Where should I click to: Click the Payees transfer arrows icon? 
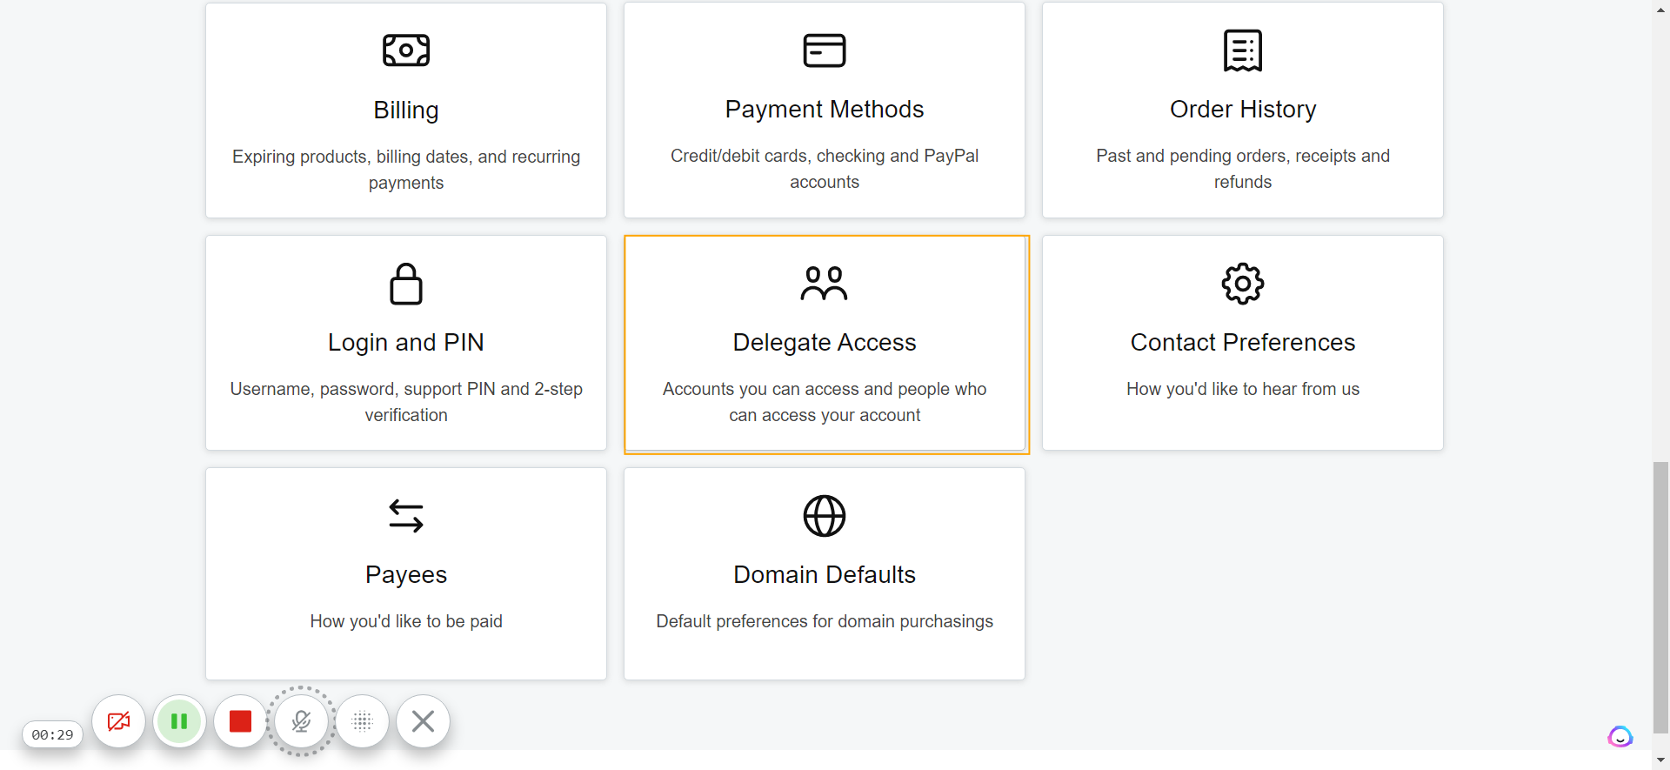(406, 516)
